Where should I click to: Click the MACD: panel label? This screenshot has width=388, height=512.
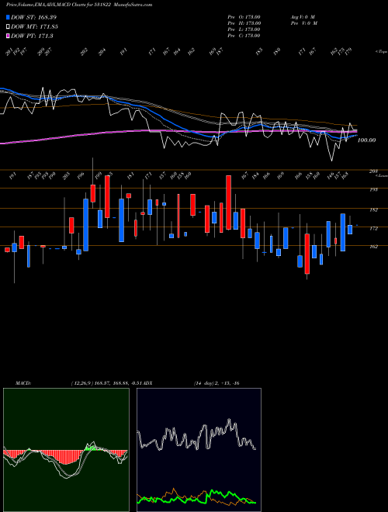point(23,383)
